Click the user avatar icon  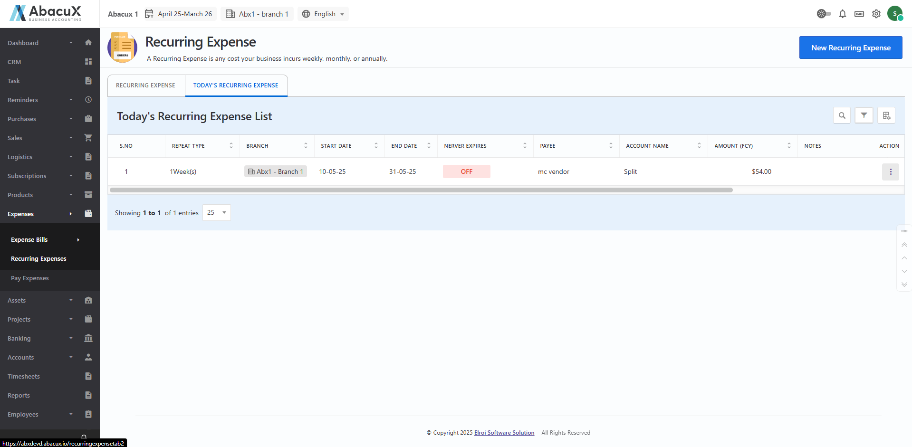coord(894,14)
